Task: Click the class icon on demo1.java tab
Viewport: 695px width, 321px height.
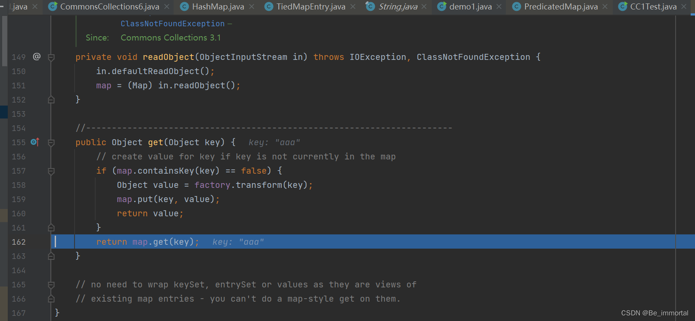Action: (442, 6)
